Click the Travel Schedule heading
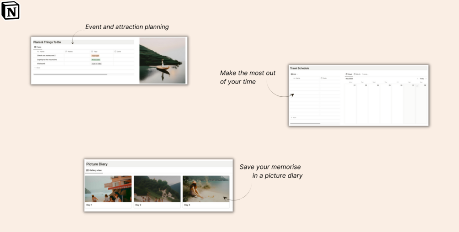 tap(300, 68)
